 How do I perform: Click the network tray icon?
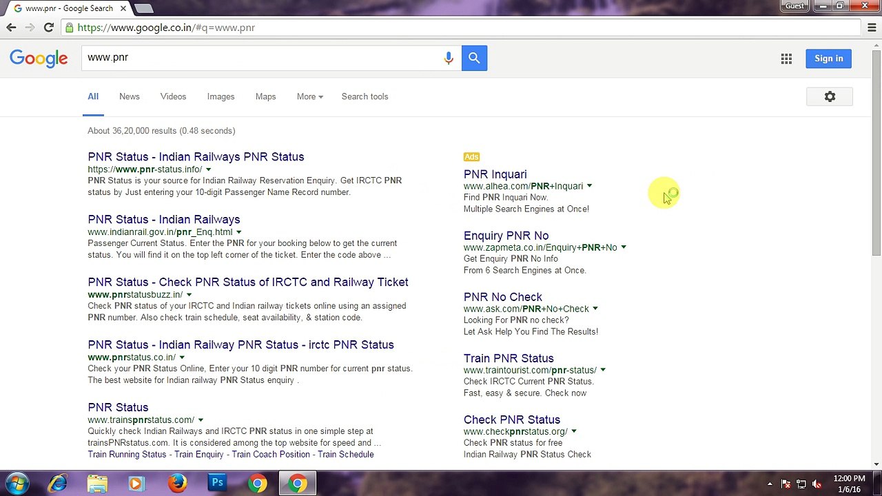point(801,484)
